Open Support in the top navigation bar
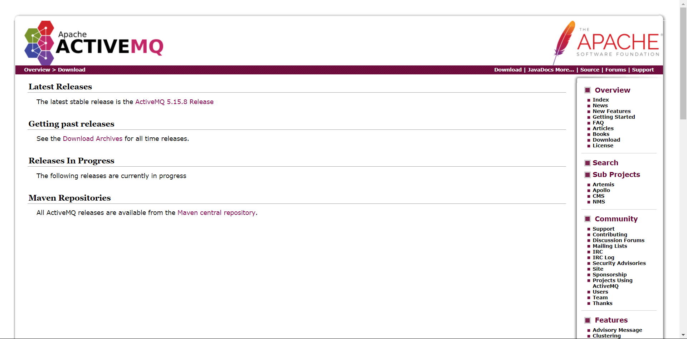This screenshot has width=687, height=339. (643, 70)
